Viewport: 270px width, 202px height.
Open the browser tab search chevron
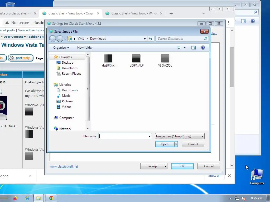coord(203,13)
